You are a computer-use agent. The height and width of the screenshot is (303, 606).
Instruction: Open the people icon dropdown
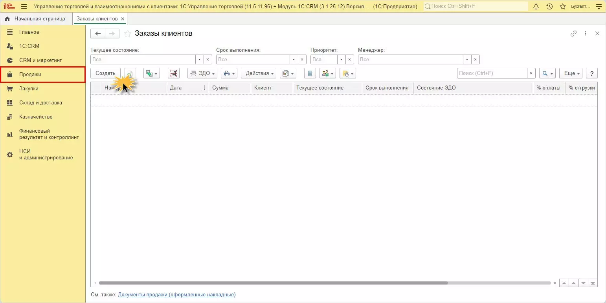coord(328,73)
